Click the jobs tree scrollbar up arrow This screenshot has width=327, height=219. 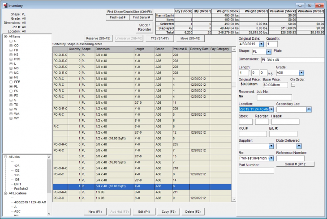(x=49, y=157)
